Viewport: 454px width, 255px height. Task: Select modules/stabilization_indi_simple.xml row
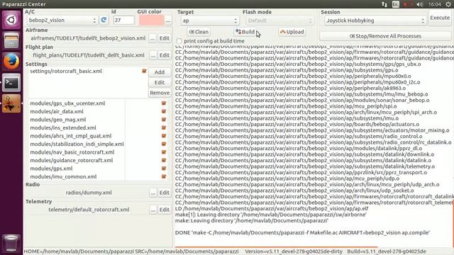(98, 144)
